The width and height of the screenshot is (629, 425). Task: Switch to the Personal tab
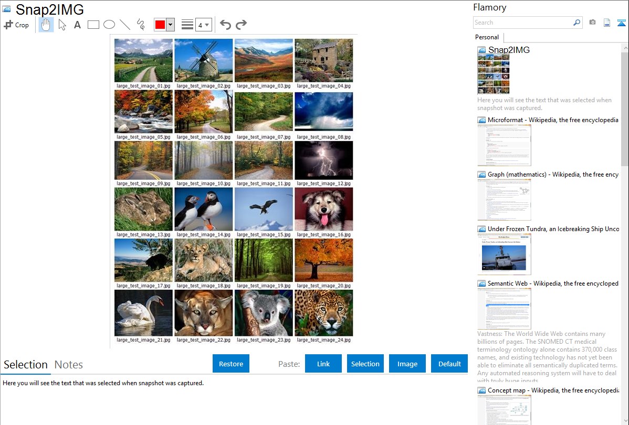coord(487,37)
